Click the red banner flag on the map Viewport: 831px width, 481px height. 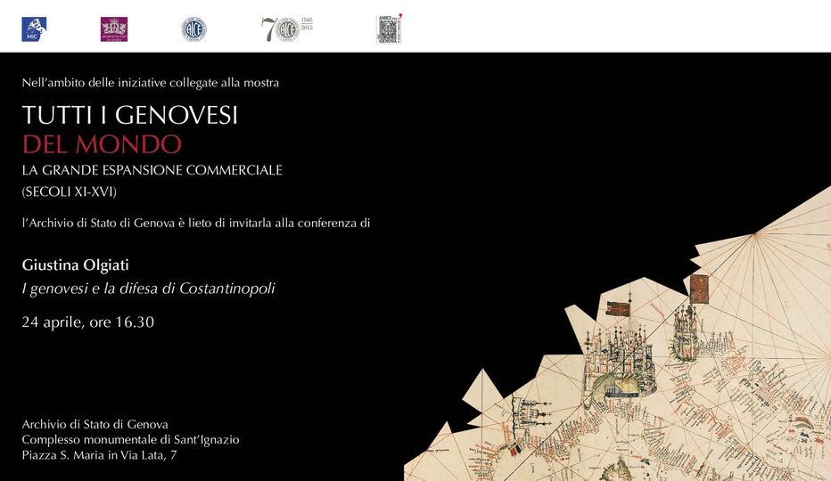[x=699, y=289]
